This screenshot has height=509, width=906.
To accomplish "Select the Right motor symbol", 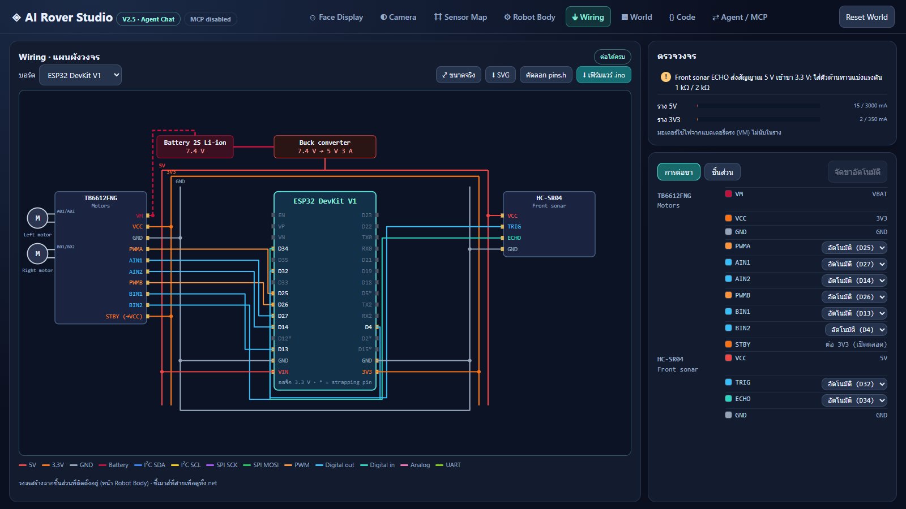I will (x=37, y=253).
